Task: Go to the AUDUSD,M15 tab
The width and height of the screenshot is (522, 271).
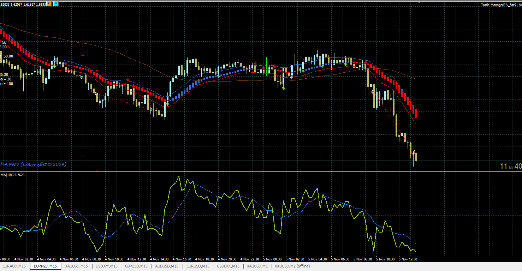Action: (167, 266)
